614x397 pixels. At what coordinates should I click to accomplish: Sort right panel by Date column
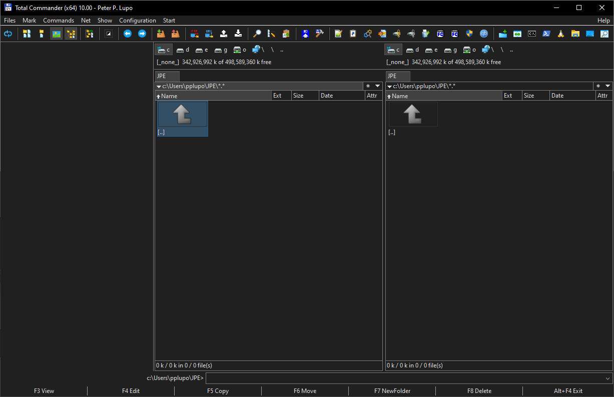pyautogui.click(x=572, y=96)
